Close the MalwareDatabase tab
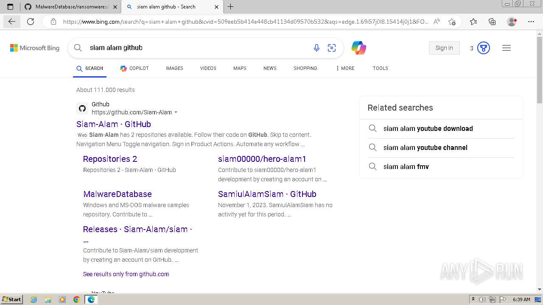This screenshot has width=543, height=305. point(115,7)
